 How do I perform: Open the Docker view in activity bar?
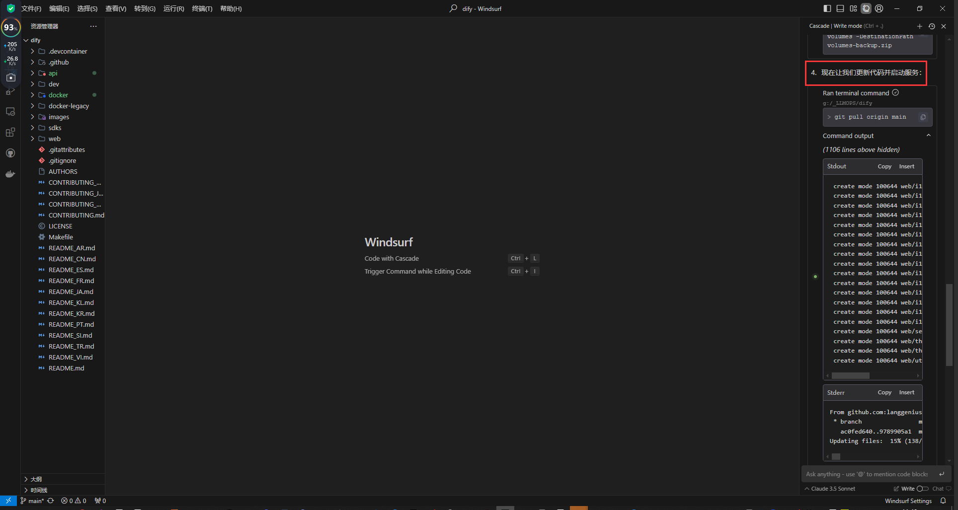[x=10, y=174]
